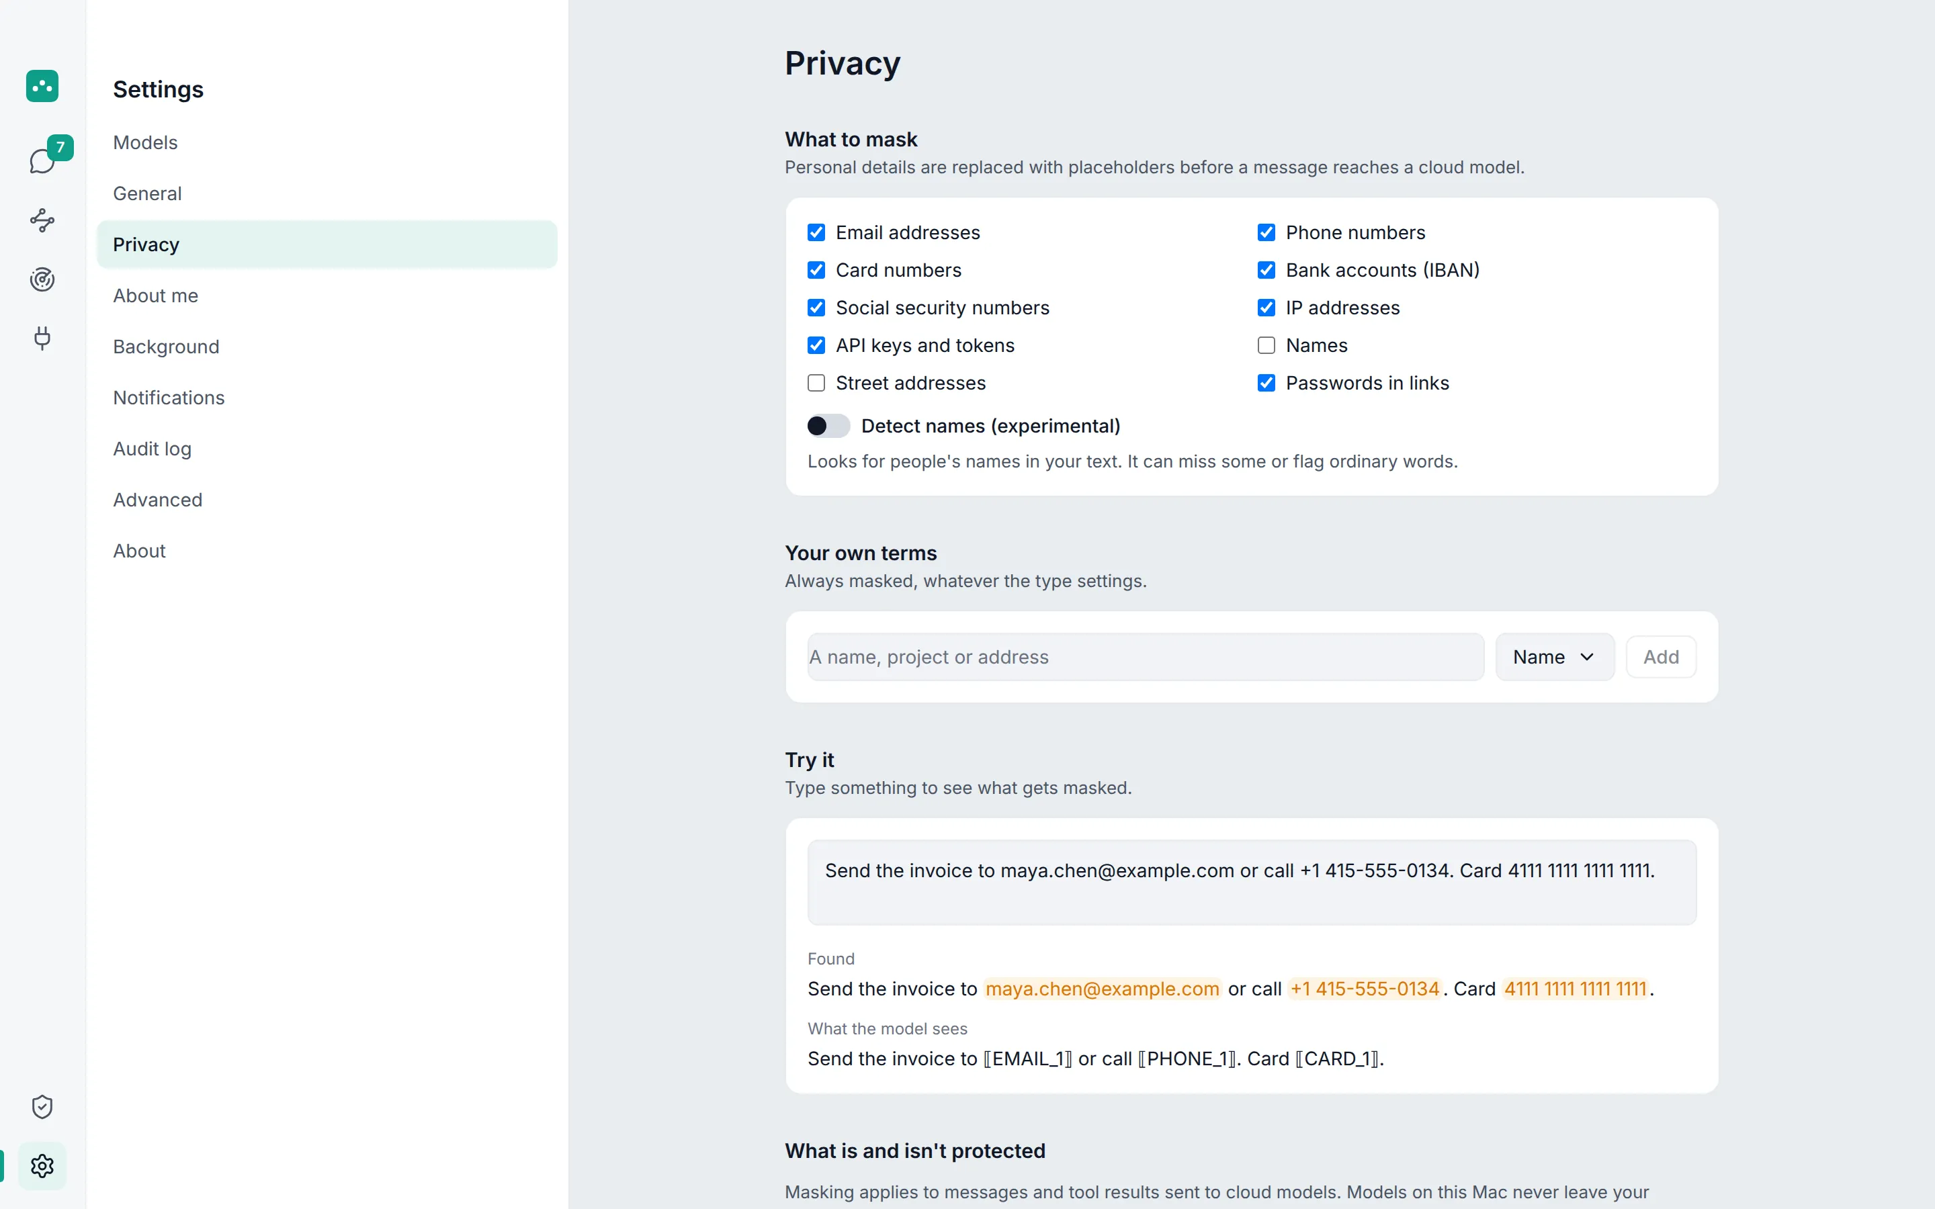The image size is (1935, 1209).
Task: Open the shield check icon
Action: 42,1107
